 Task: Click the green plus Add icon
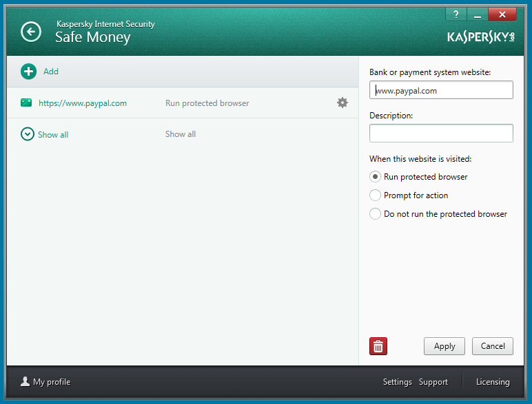pyautogui.click(x=28, y=71)
